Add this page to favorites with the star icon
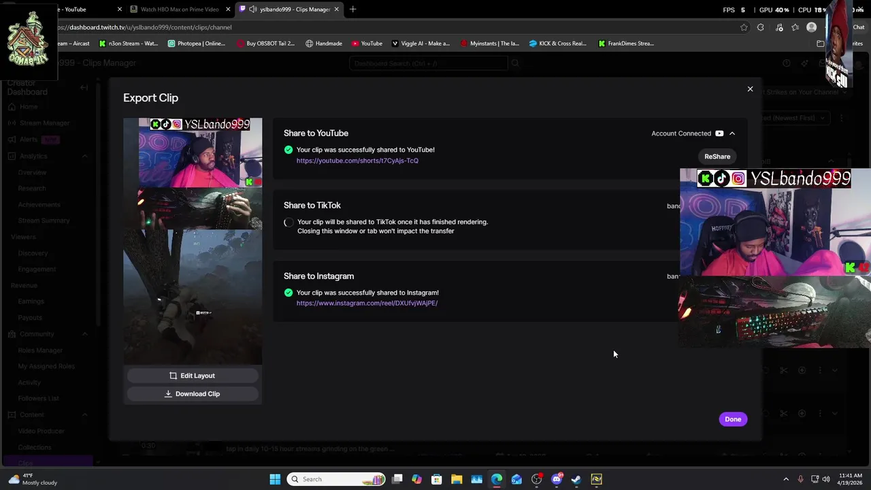Viewport: 871px width, 490px height. 744,27
